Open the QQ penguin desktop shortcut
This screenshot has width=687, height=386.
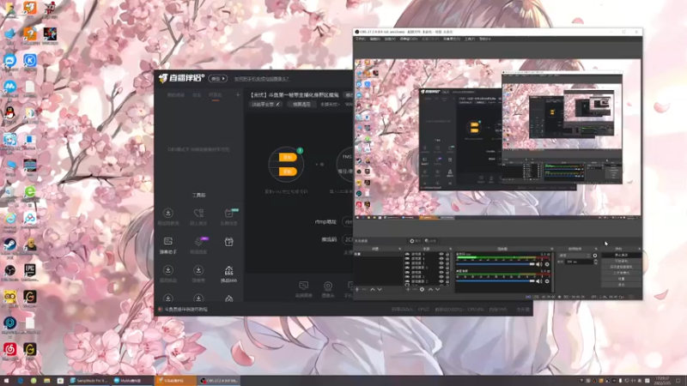coord(9,113)
